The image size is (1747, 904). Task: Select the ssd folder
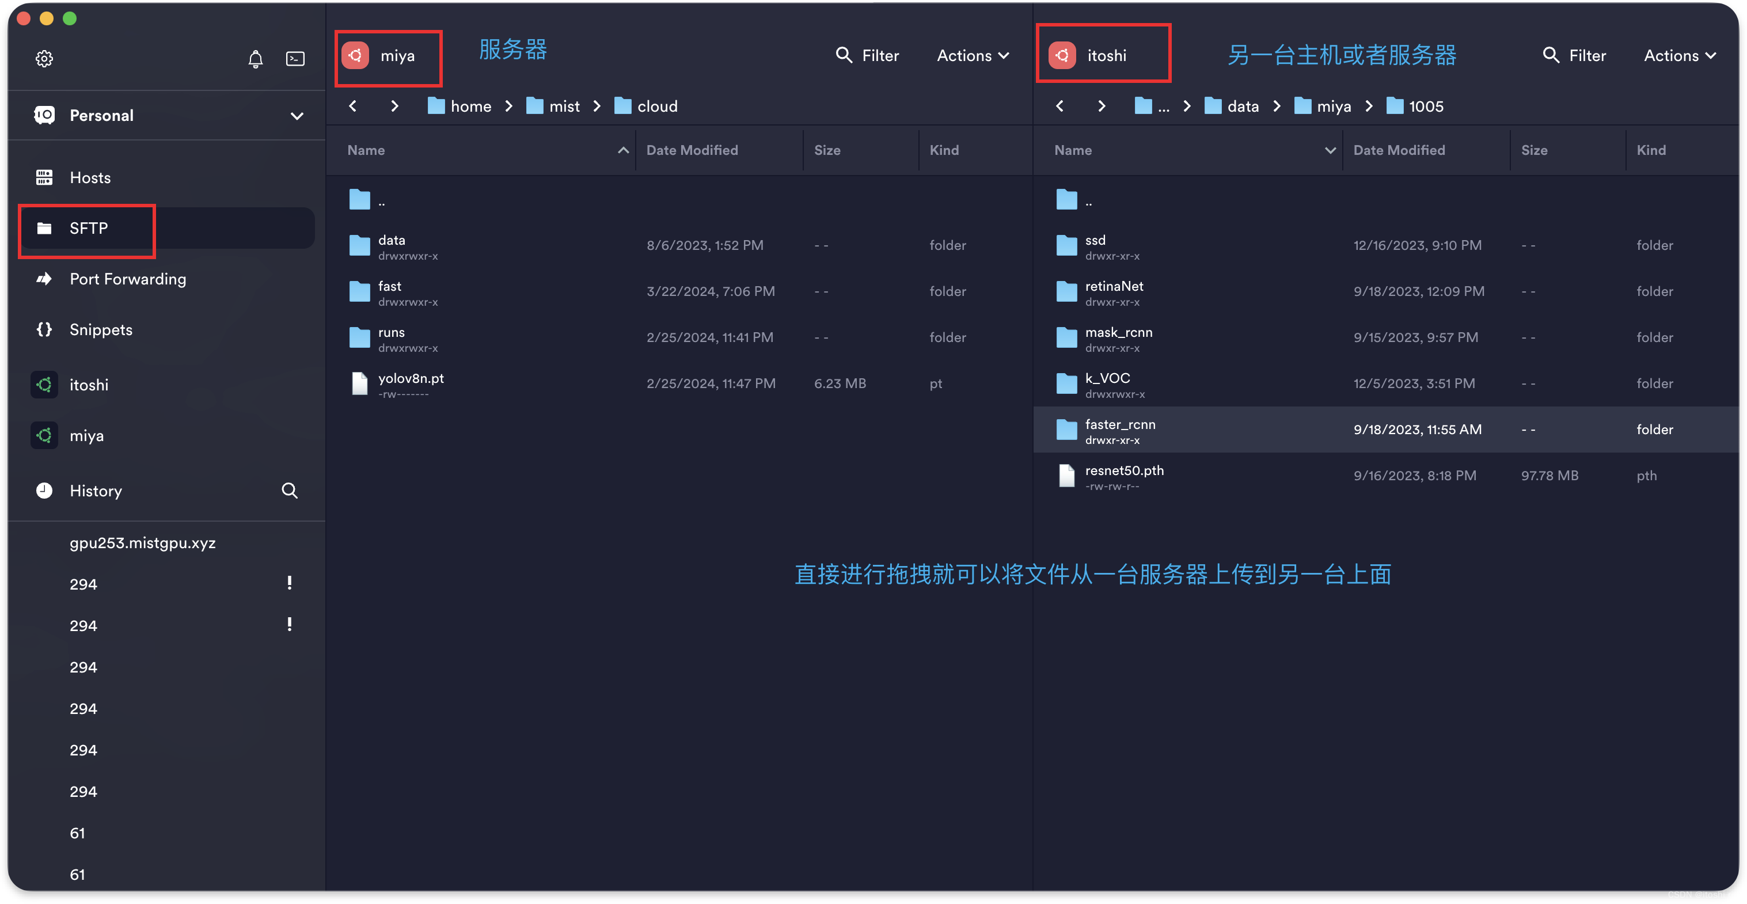[1386, 245]
